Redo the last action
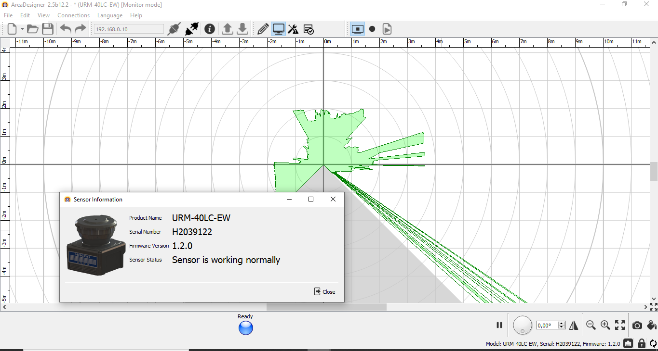 80,29
